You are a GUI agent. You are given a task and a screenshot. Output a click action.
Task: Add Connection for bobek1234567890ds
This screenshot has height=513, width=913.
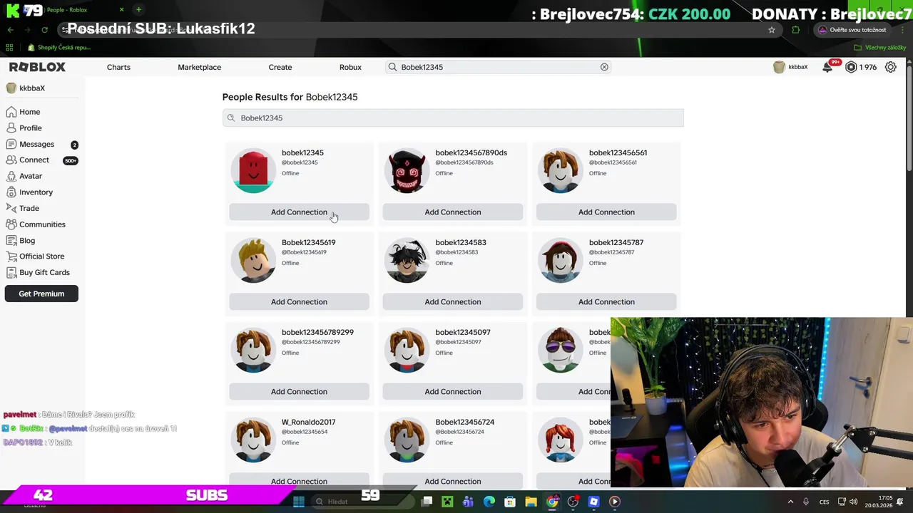(x=453, y=212)
